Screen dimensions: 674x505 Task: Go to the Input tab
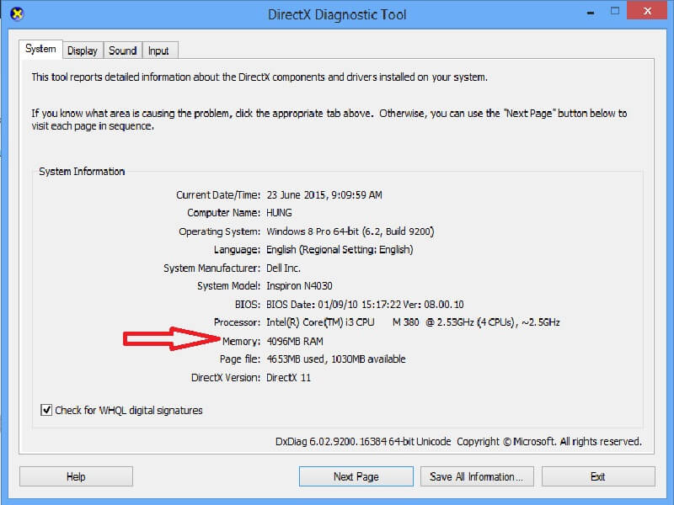click(158, 50)
